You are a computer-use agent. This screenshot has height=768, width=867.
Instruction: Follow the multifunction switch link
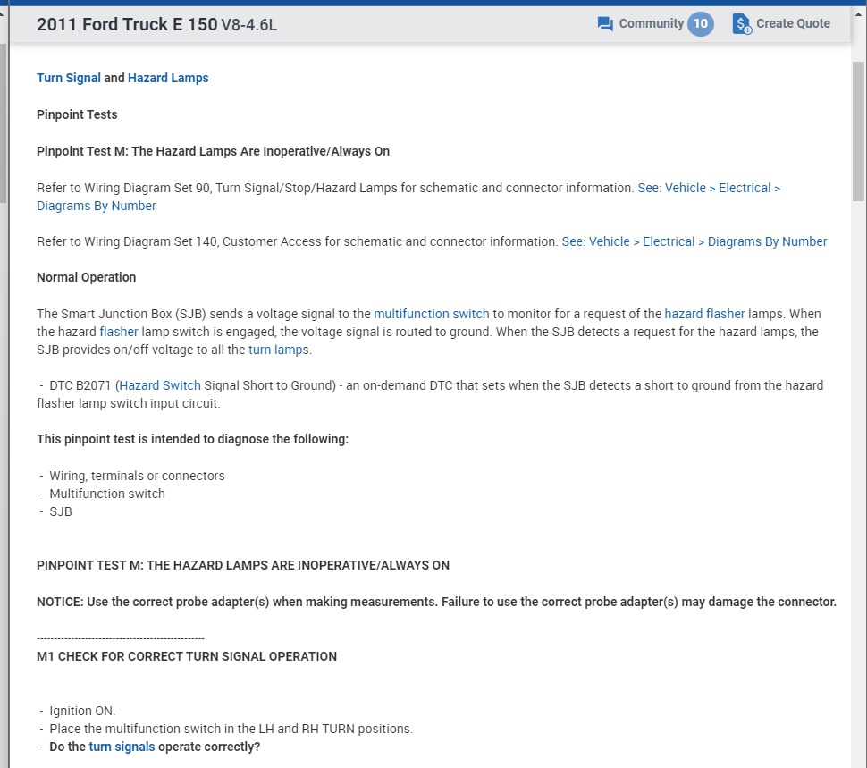[x=432, y=314]
